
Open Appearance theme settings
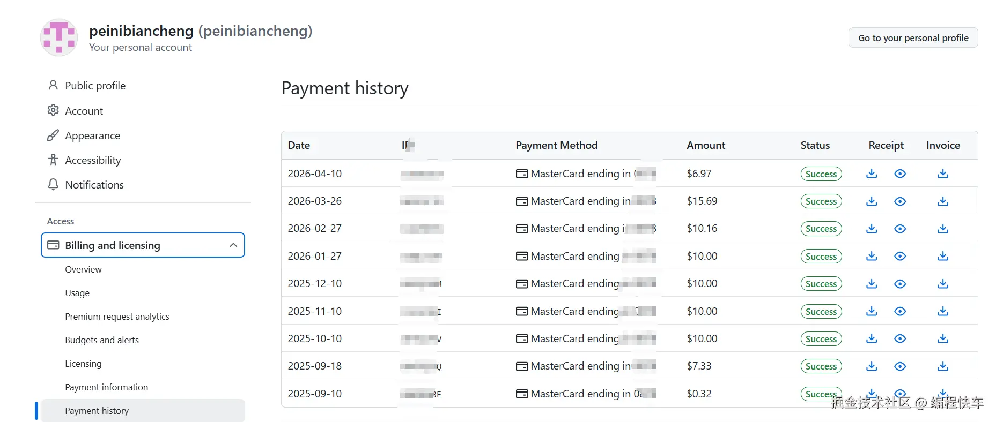click(x=92, y=135)
